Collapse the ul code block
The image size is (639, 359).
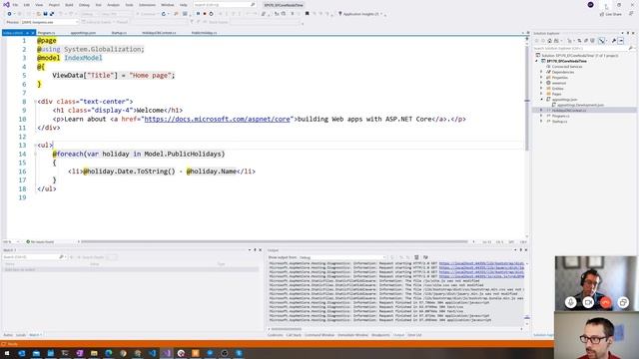(x=36, y=146)
